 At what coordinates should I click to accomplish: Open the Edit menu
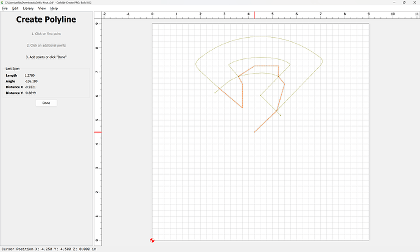click(x=15, y=9)
